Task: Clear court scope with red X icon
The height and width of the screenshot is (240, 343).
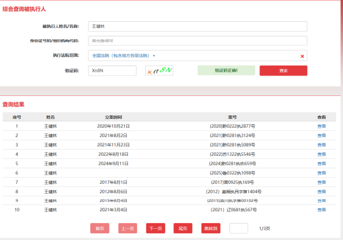Action: [302, 56]
